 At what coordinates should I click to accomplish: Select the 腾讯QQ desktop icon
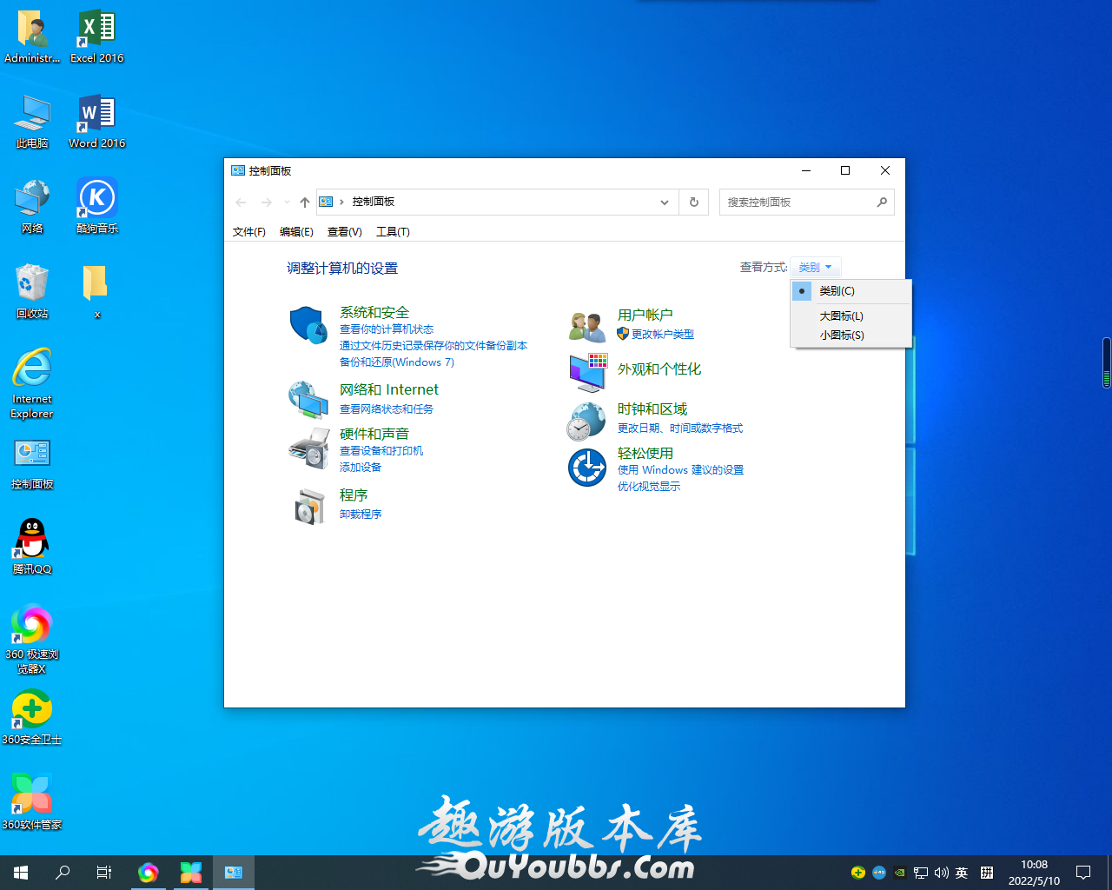[x=32, y=547]
